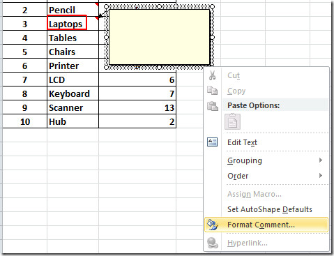Click the red comment indicator on Pencil cell
This screenshot has height=256, width=334.
(x=97, y=4)
